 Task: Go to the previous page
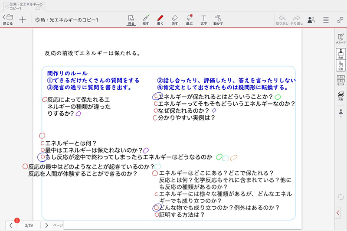pos(11,225)
